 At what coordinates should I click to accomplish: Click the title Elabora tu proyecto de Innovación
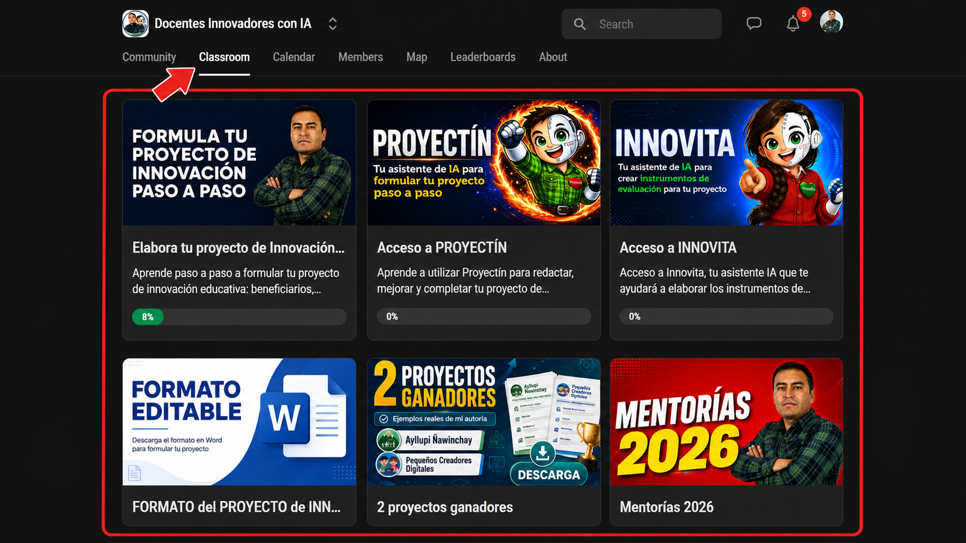[x=238, y=247]
